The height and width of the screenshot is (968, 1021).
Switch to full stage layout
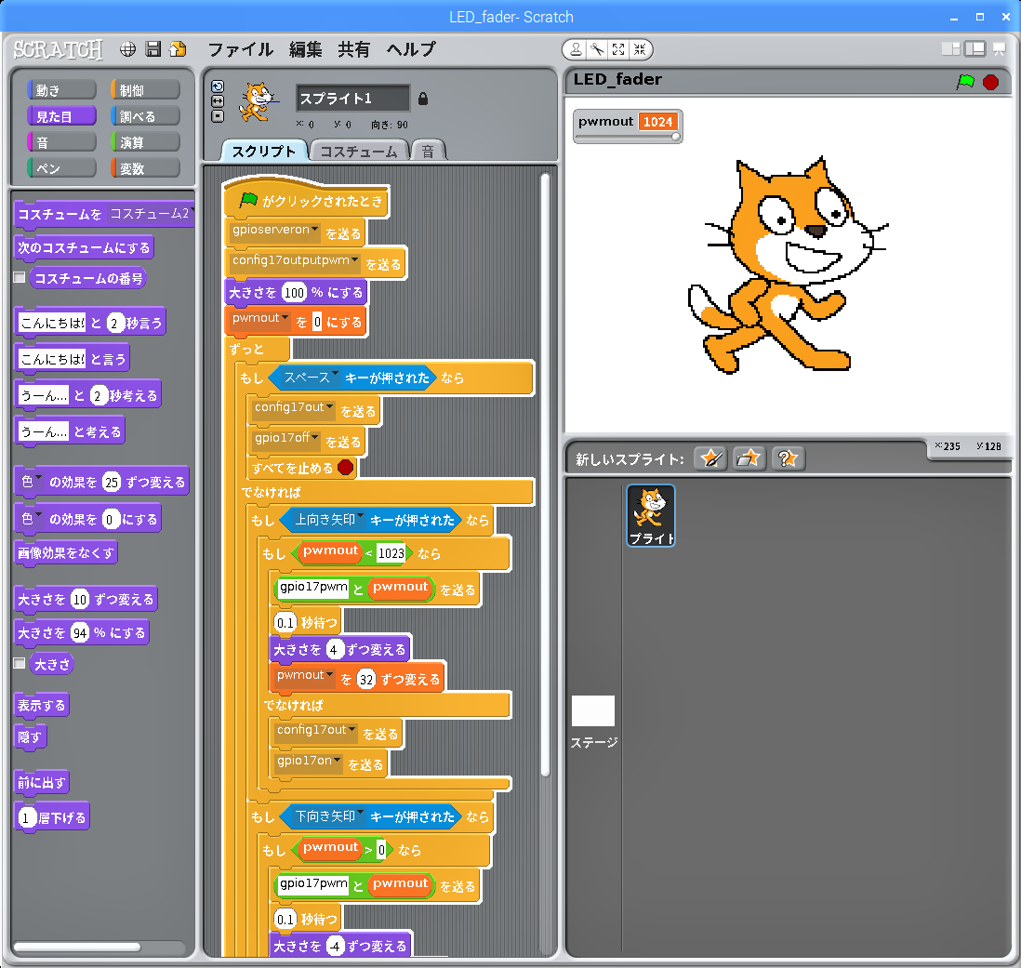pos(975,49)
